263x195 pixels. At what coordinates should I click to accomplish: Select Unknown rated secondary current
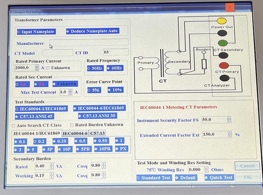click(65, 84)
